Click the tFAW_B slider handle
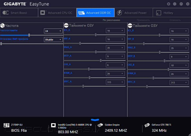 pyautogui.click(x=153, y=78)
